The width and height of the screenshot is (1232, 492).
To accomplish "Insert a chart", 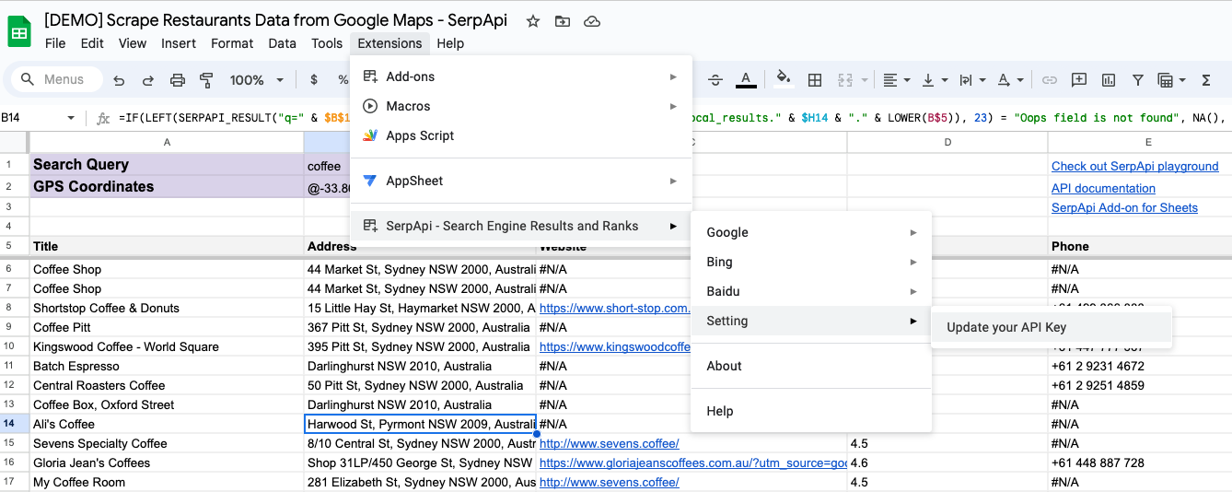I will tap(1109, 80).
